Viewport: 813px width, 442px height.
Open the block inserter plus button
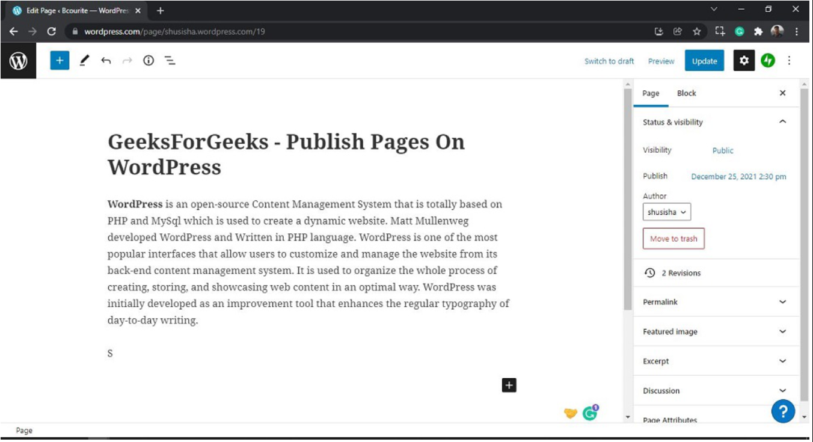60,61
